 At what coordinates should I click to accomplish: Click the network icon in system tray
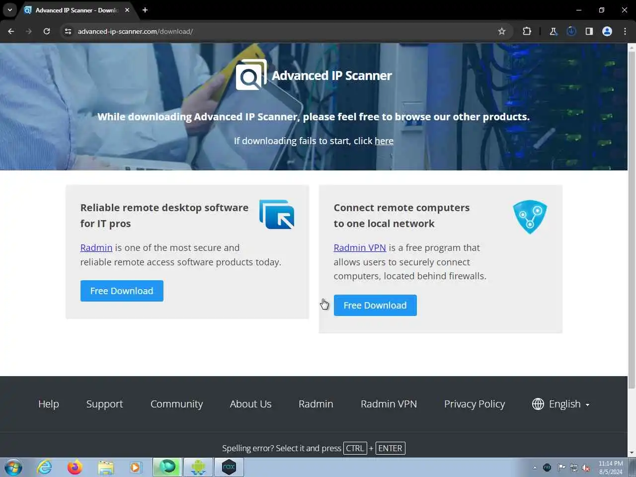(x=574, y=468)
